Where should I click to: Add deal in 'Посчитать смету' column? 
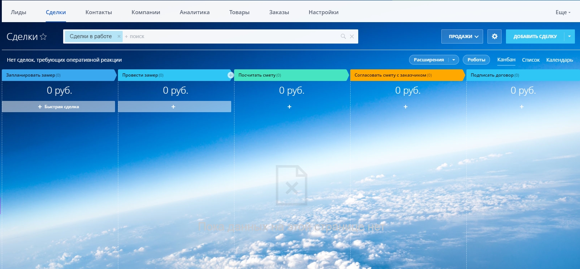289,107
